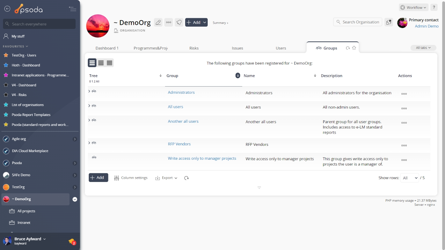Favourite the Groups tab with the star icon
This screenshot has height=250, width=445.
pyautogui.click(x=354, y=48)
